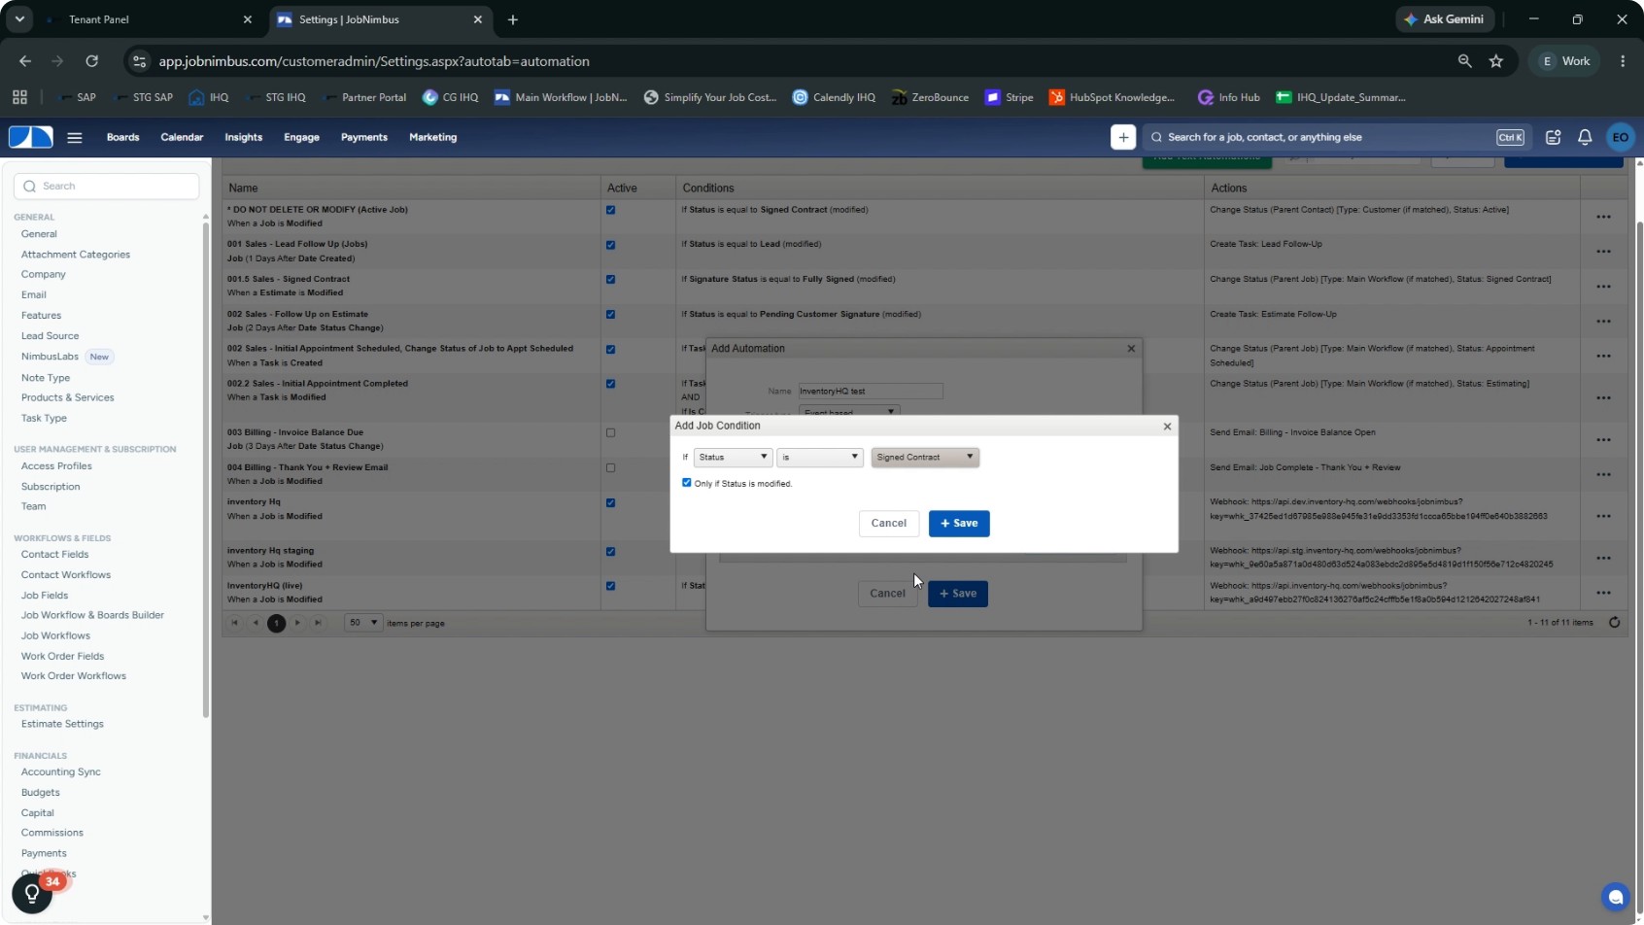This screenshot has width=1644, height=925.
Task: Open the Marketing menu
Action: 432,137
